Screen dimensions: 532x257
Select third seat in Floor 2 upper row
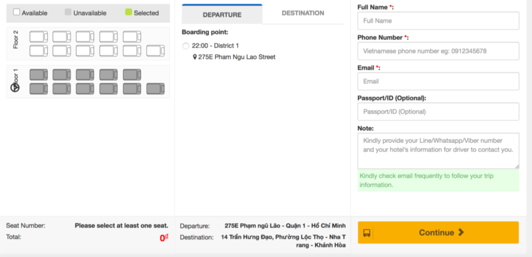85,37
